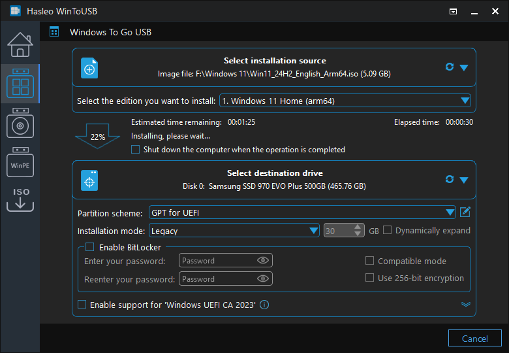Reveal the first password field text

(x=262, y=260)
